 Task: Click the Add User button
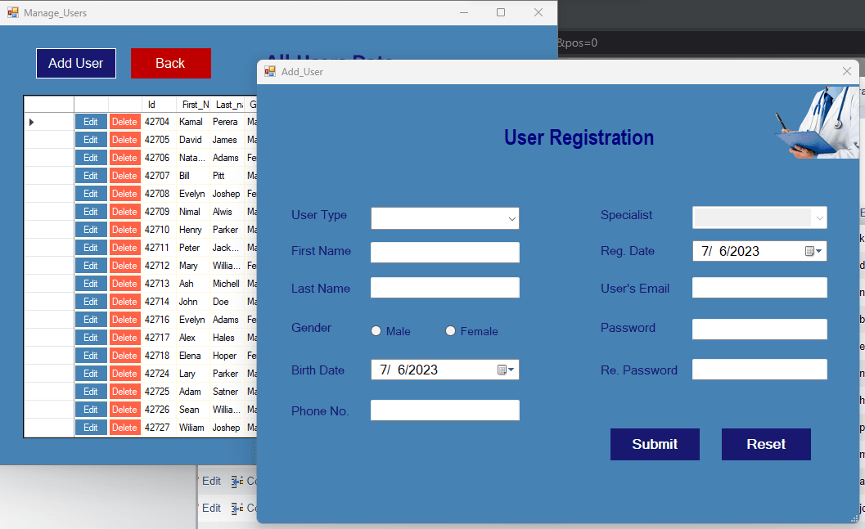pos(75,63)
